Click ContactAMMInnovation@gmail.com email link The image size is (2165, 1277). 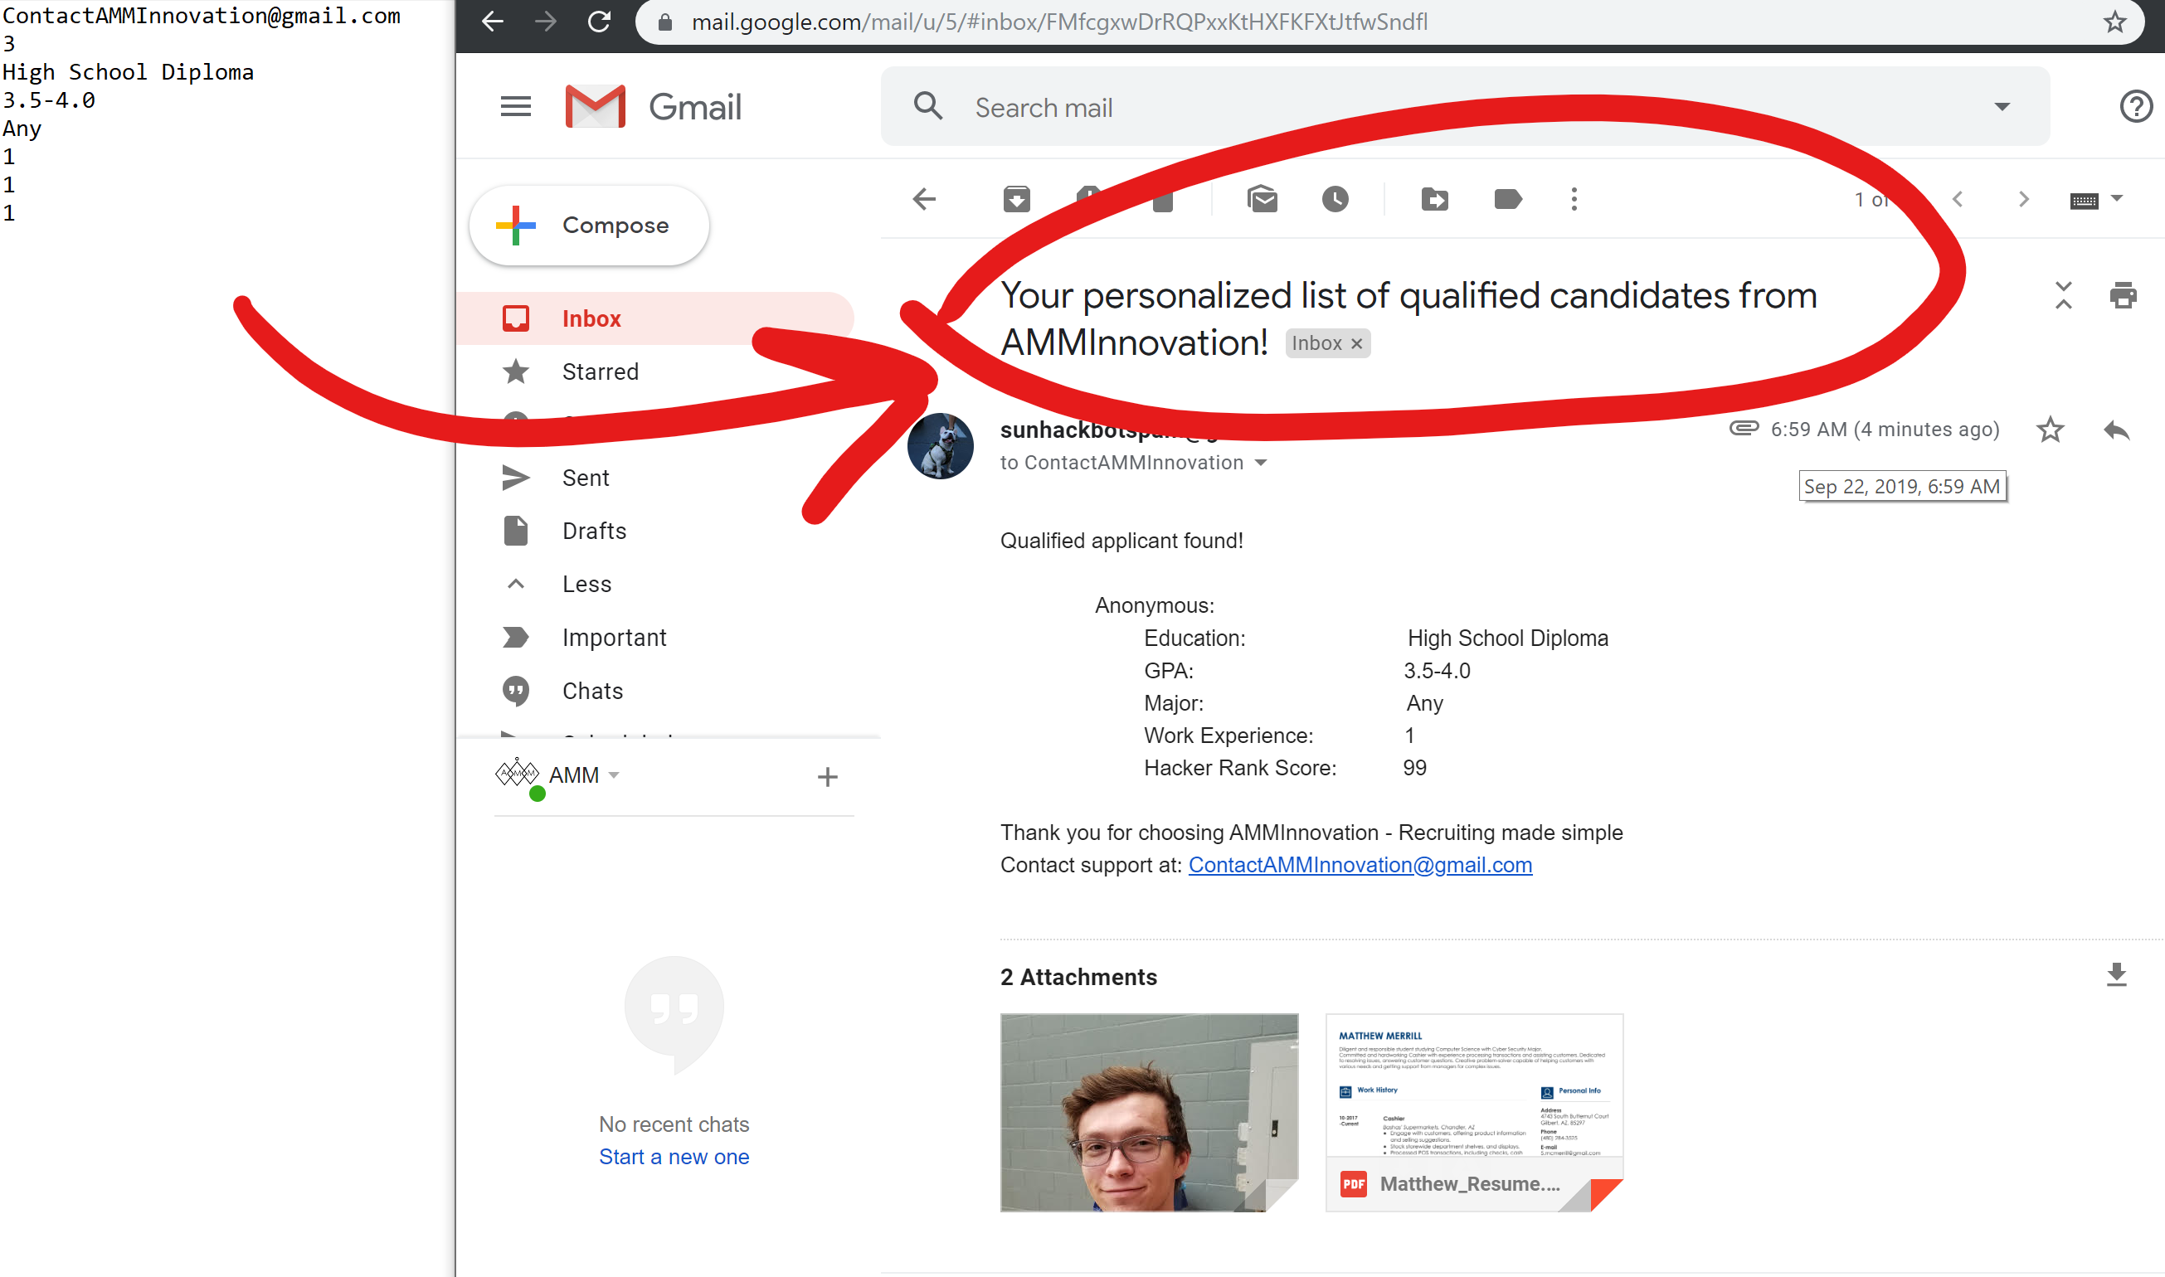pos(1360,865)
